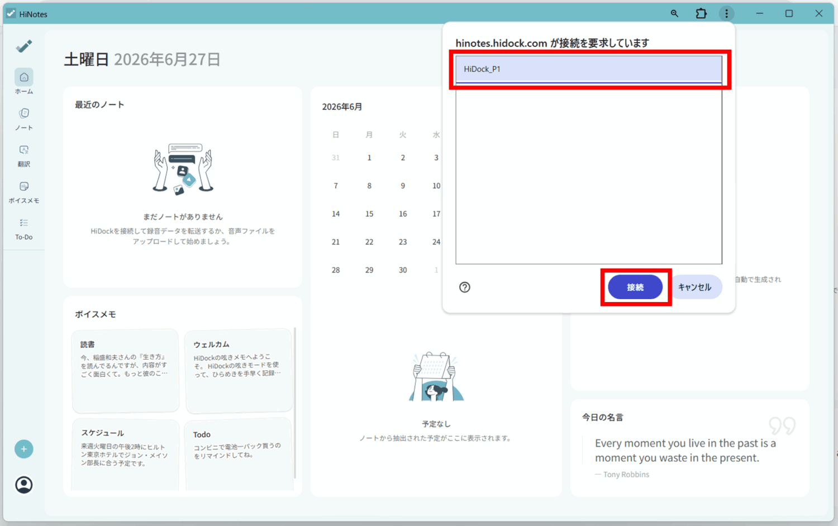Open the user profile avatar

tap(24, 485)
